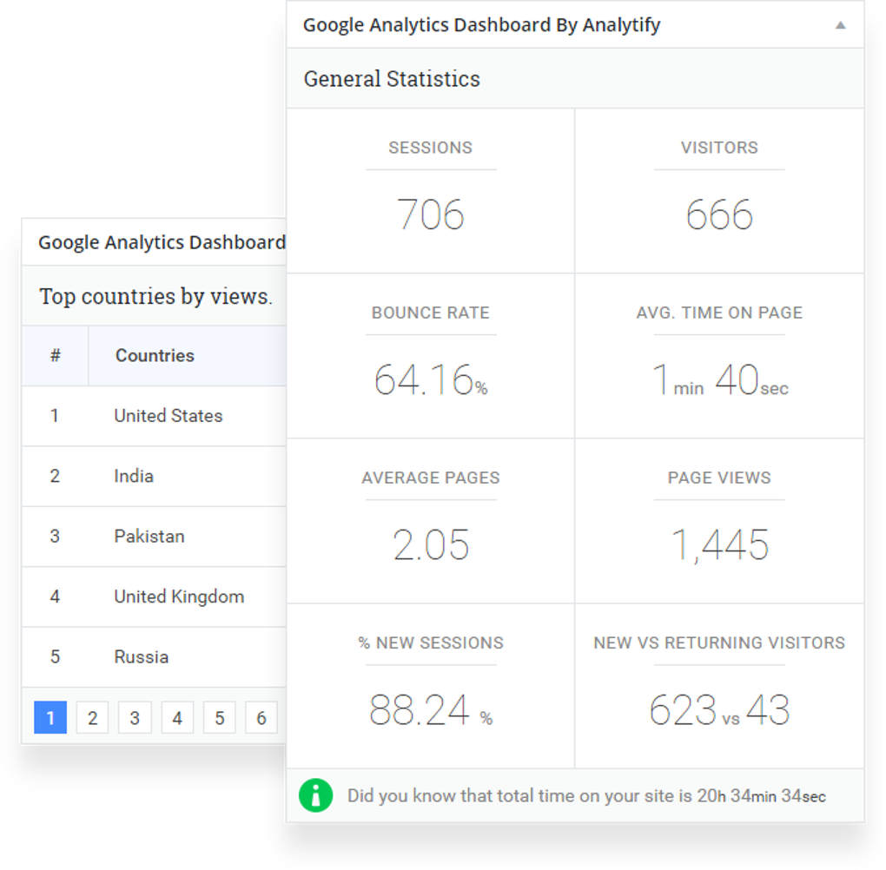Click the green info icon at the bottom
Image resolution: width=886 pixels, height=870 pixels.
tap(315, 794)
